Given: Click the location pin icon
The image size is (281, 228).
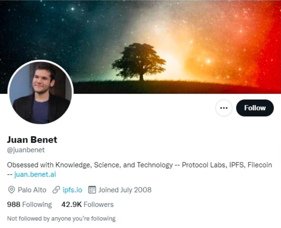Looking at the screenshot, I should tap(11, 190).
